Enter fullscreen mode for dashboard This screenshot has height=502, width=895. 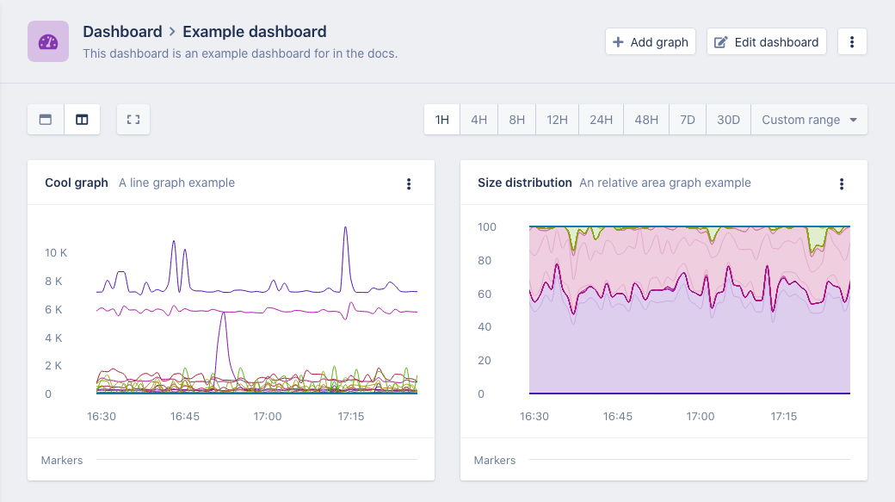pos(133,120)
